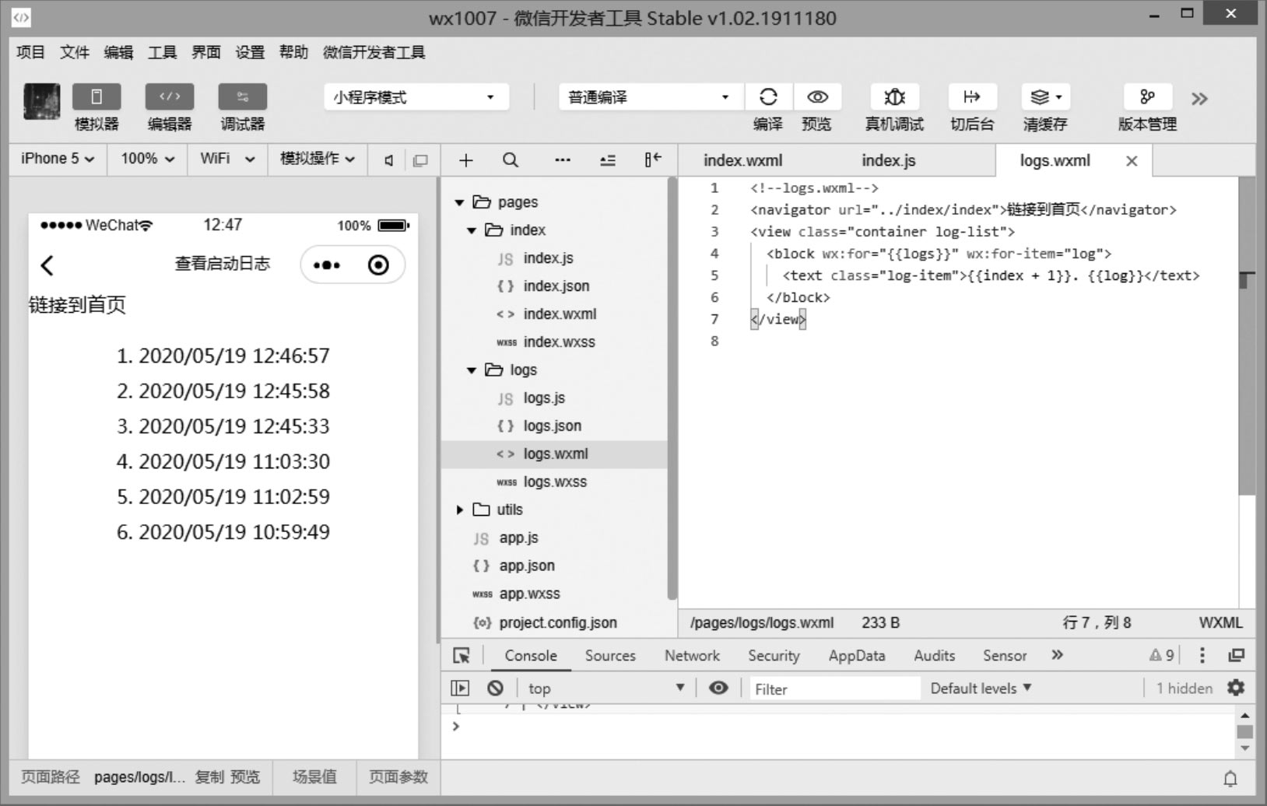Switch to the AppData devtools tab
The height and width of the screenshot is (806, 1267).
coord(857,656)
